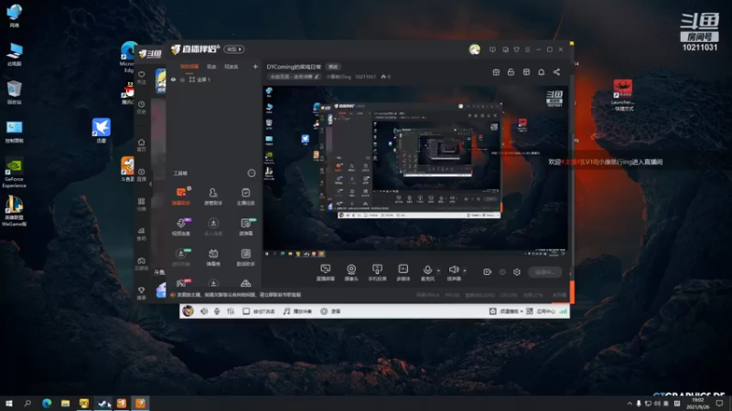The image size is (732, 411).
Task: Open 首页 home in Douyu sidebar
Action: [142, 145]
